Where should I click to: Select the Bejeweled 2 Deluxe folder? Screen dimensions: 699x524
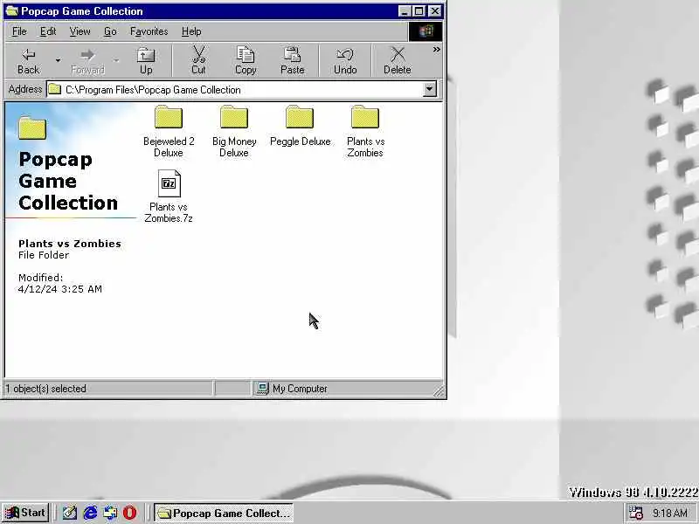[x=169, y=132]
